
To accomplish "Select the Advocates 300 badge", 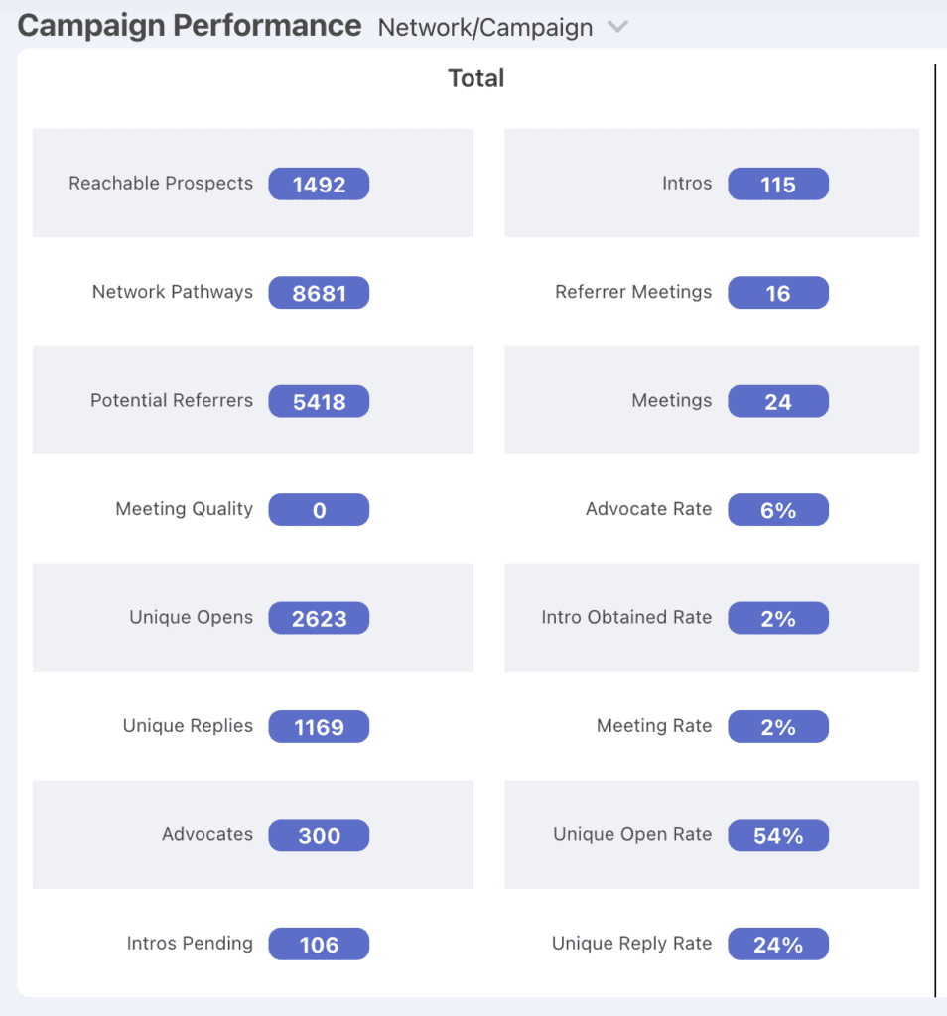I will click(x=319, y=835).
